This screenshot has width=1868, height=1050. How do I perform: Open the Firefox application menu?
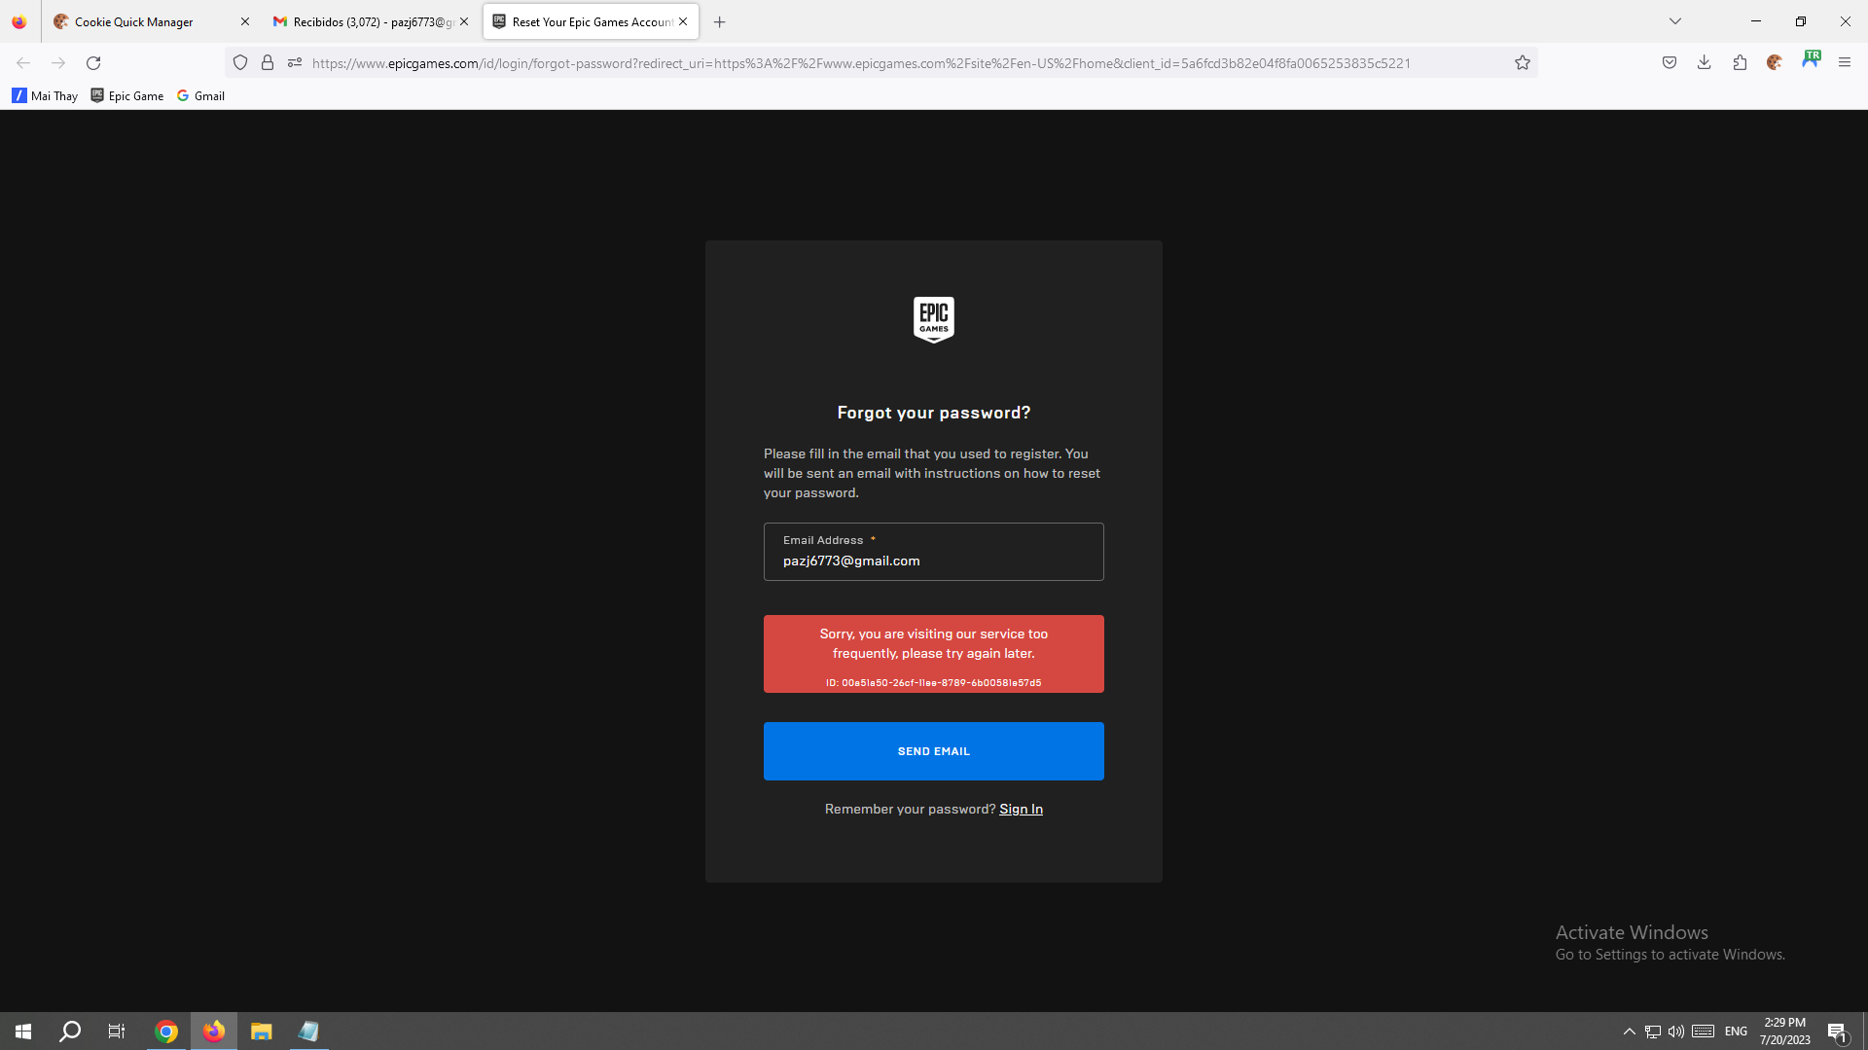coord(1845,63)
